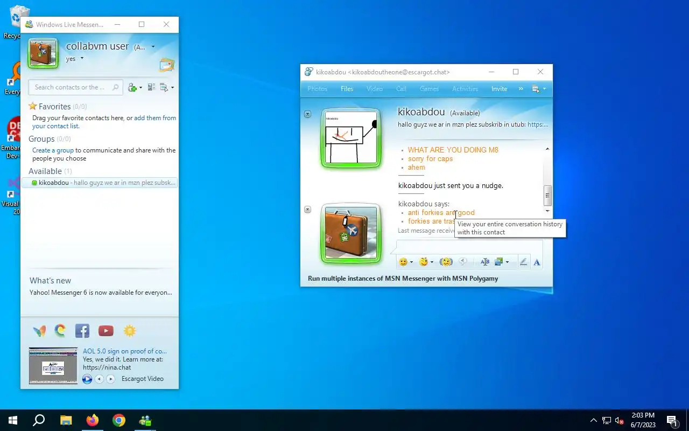
Task: Open the Chrome-colored C icon in Messenger
Action: point(60,330)
